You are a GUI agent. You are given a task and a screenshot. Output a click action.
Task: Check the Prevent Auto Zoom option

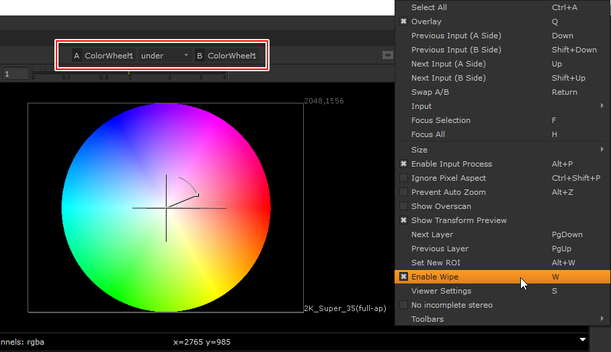point(403,192)
